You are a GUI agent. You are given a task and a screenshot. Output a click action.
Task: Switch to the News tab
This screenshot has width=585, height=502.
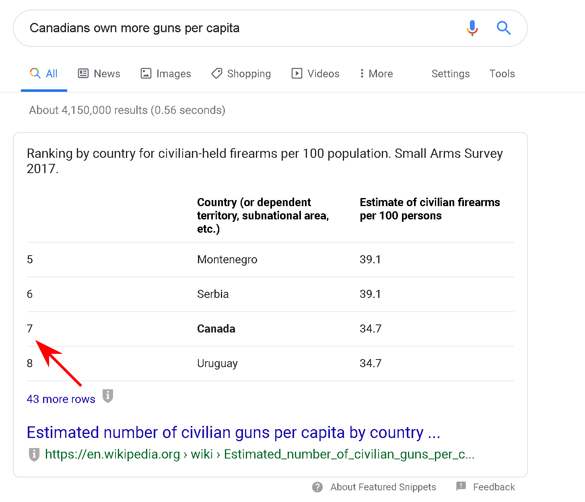tap(99, 74)
